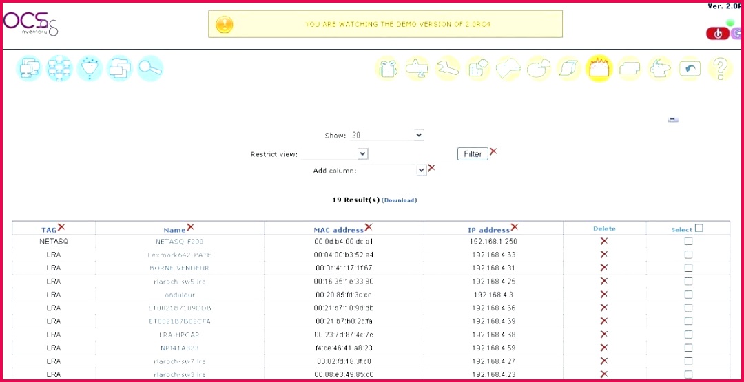The width and height of the screenshot is (744, 382).
Task: Reset added columns with red X
Action: click(431, 168)
